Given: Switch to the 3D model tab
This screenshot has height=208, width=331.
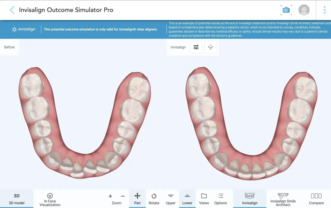Looking at the screenshot, I should (x=17, y=199).
